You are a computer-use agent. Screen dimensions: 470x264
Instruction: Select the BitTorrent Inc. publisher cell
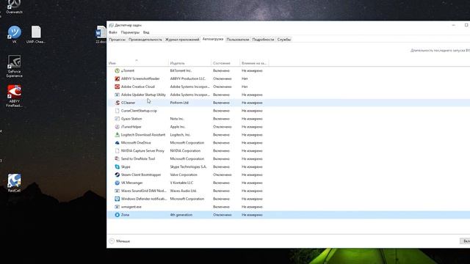click(x=181, y=70)
